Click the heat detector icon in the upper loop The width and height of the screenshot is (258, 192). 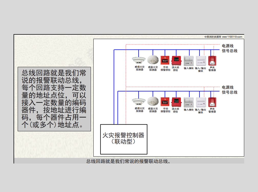tap(153, 60)
